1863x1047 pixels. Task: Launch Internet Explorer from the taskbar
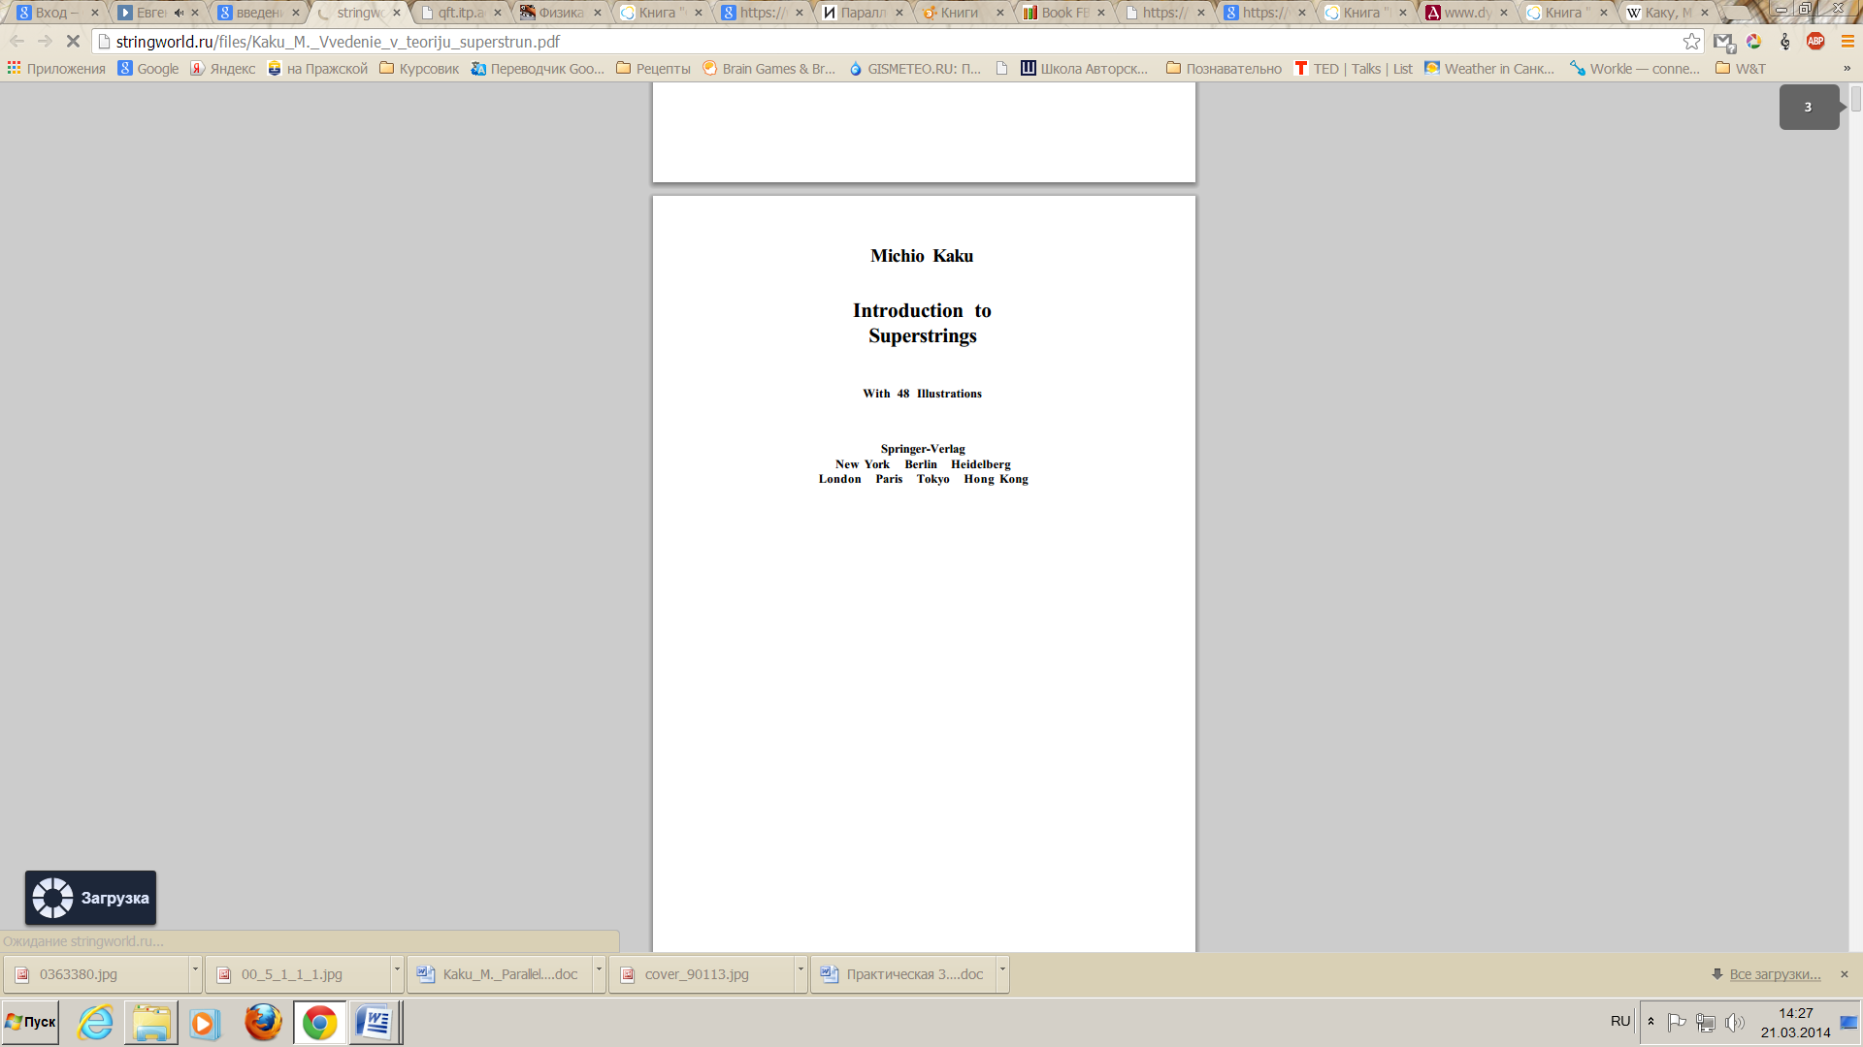point(95,1023)
